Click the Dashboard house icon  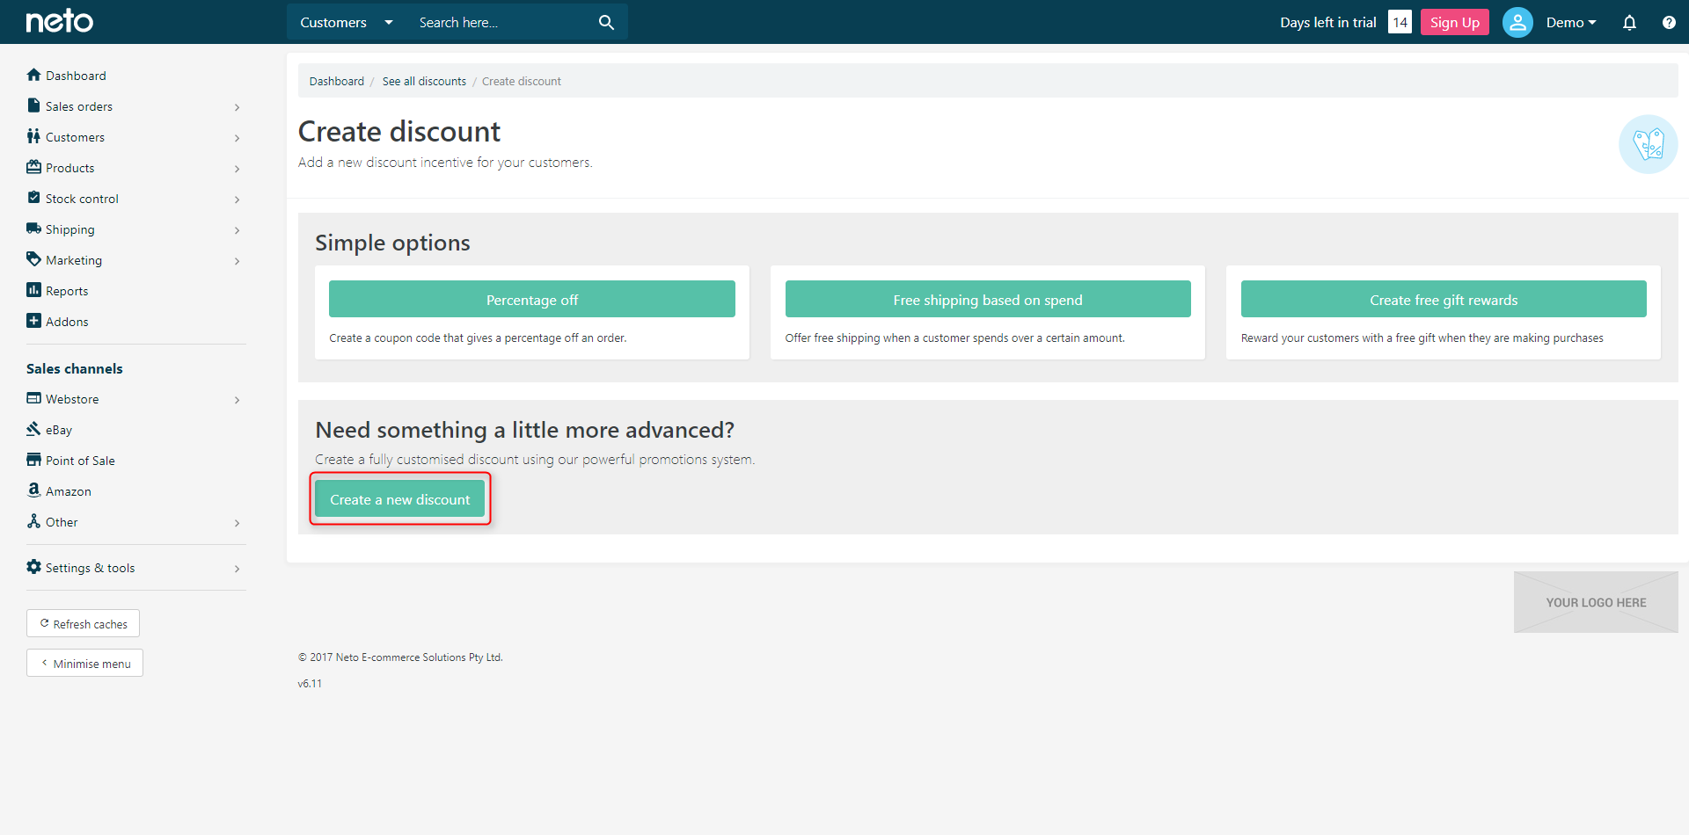tap(33, 75)
